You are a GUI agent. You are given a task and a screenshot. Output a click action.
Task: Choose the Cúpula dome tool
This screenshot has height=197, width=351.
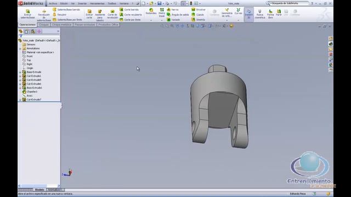(197, 15)
